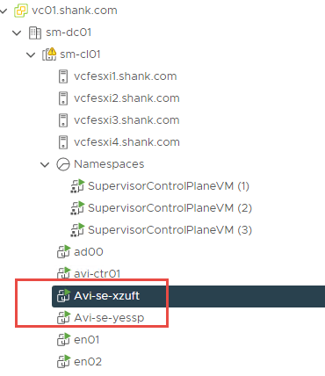Click the VM icon beside Avi-se-yessp
Screen dimensions: 325x376
[63, 318]
